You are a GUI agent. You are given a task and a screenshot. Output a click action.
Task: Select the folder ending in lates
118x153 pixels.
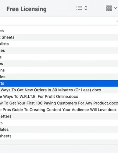59,130
